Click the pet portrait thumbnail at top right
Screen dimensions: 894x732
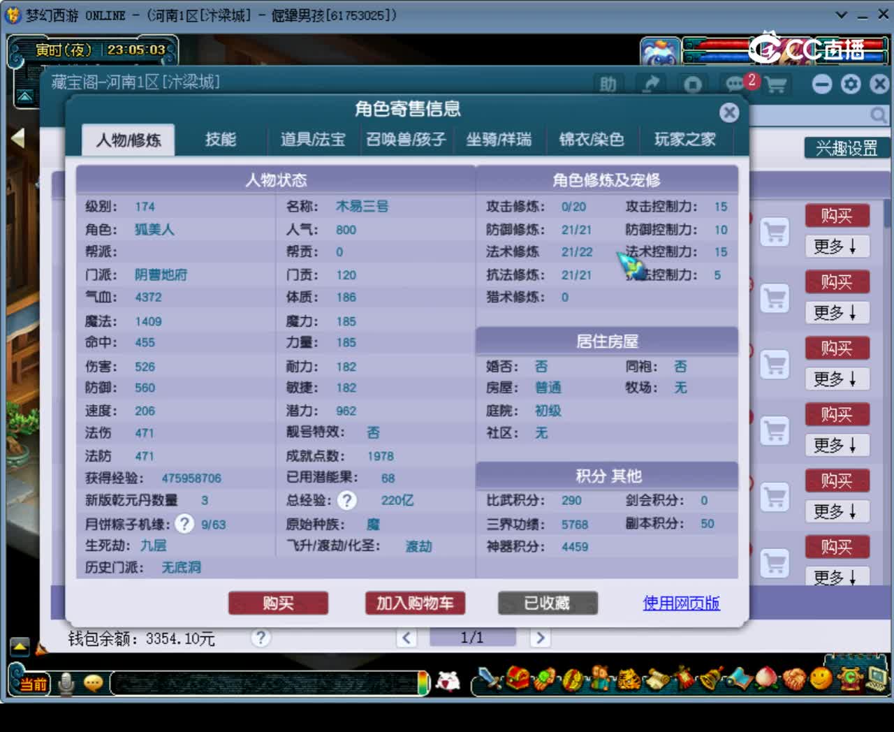tap(660, 52)
